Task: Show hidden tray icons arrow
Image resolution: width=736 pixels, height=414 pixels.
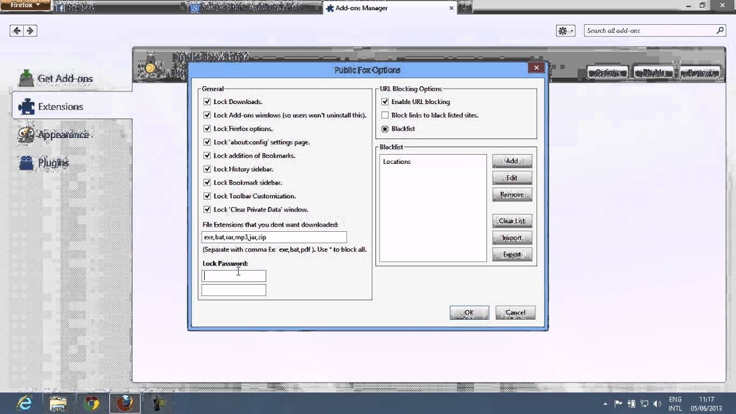Action: 605,403
